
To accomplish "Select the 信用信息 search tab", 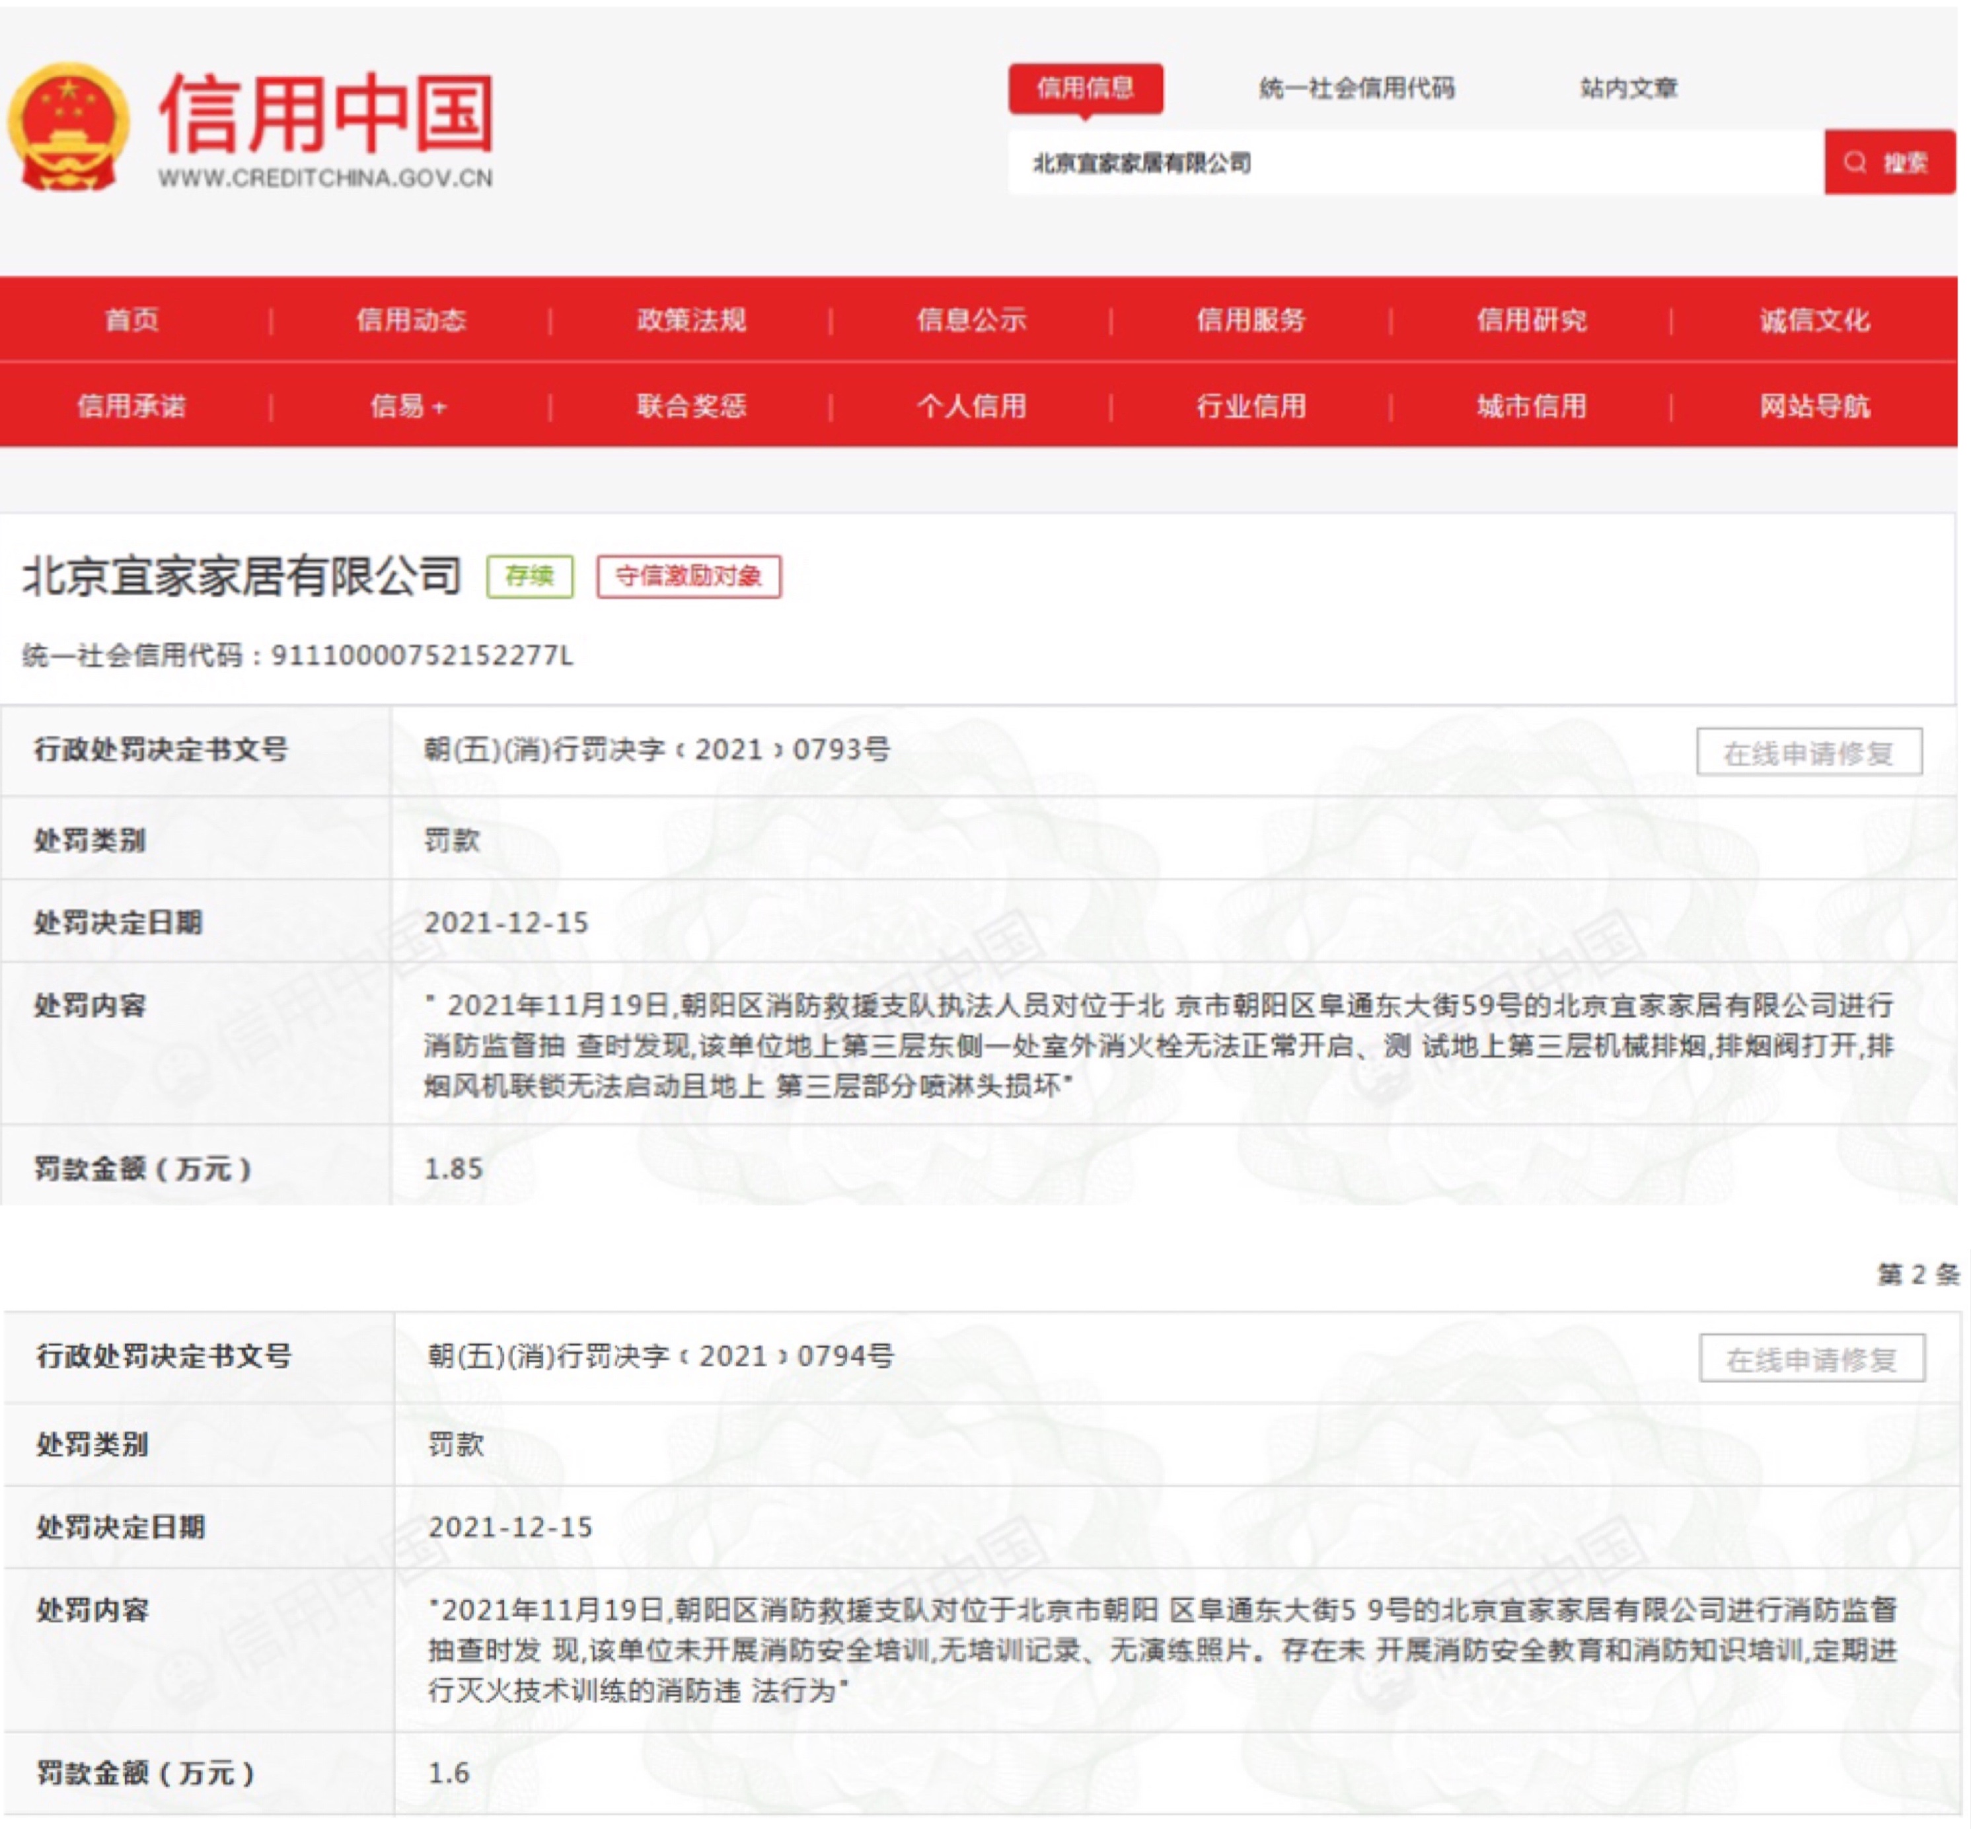I will (1086, 88).
